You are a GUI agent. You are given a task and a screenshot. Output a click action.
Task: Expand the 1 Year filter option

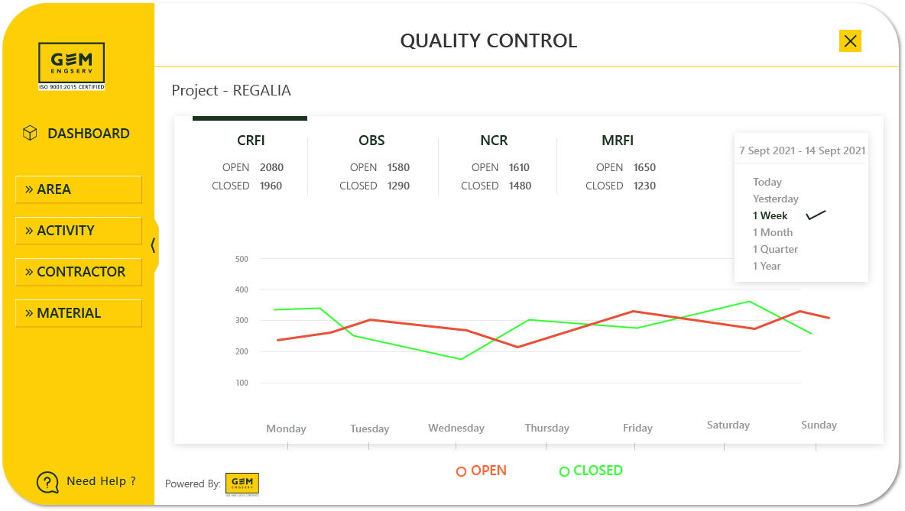767,266
